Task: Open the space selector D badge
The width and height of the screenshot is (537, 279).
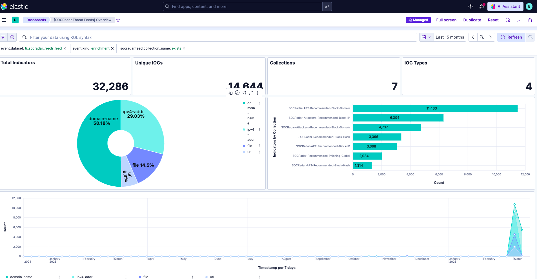Action: tap(15, 20)
